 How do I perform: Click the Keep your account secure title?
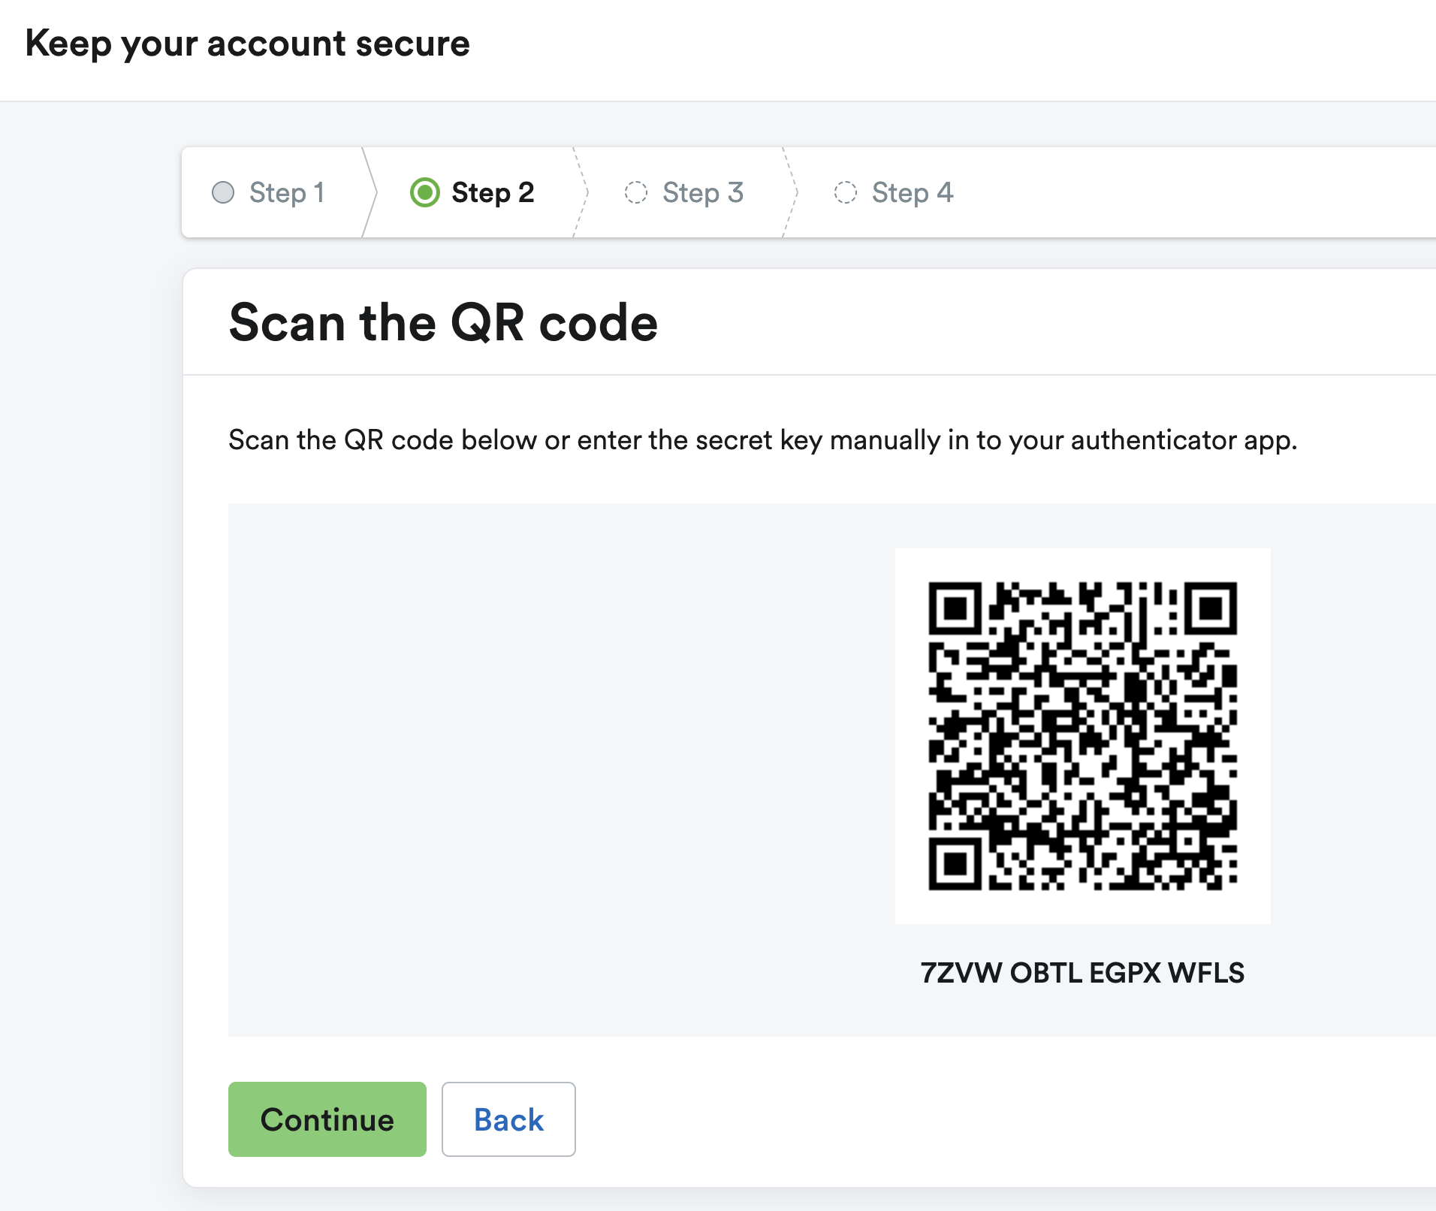pos(248,44)
